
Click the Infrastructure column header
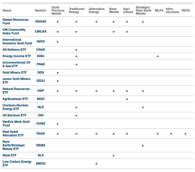click(x=172, y=11)
